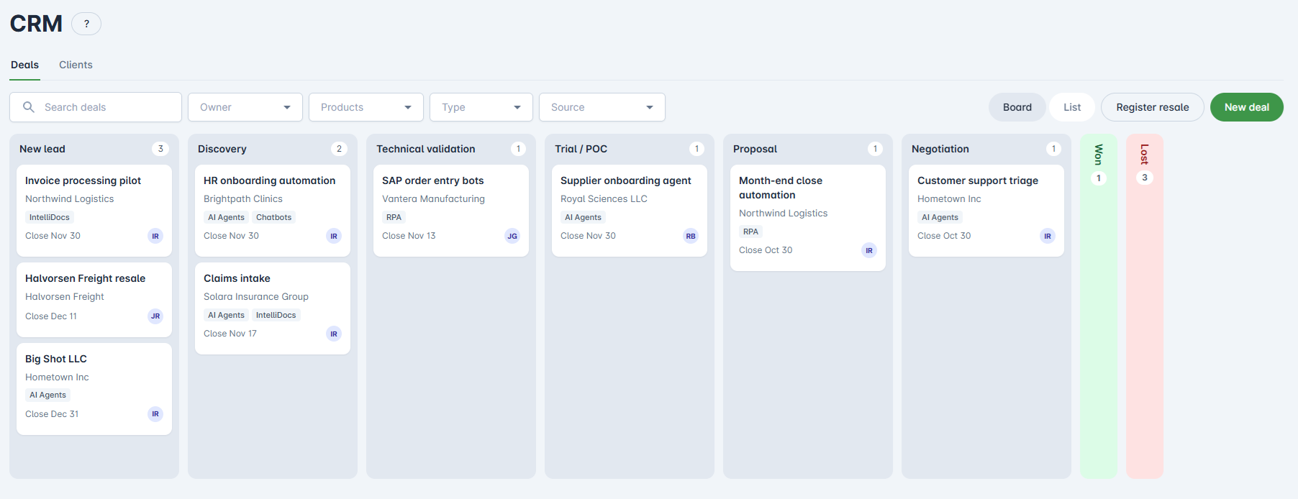This screenshot has height=499, width=1298.
Task: Click IR avatar on HR onboarding automation
Action: click(x=334, y=236)
